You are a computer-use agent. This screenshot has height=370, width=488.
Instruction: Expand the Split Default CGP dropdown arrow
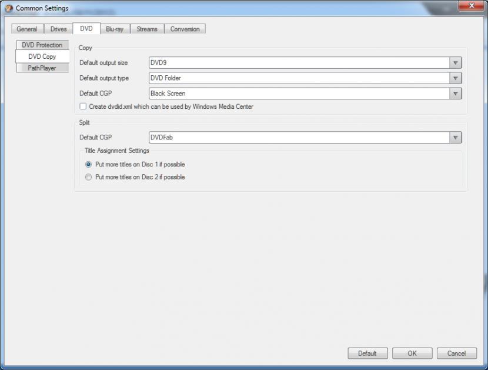point(455,137)
